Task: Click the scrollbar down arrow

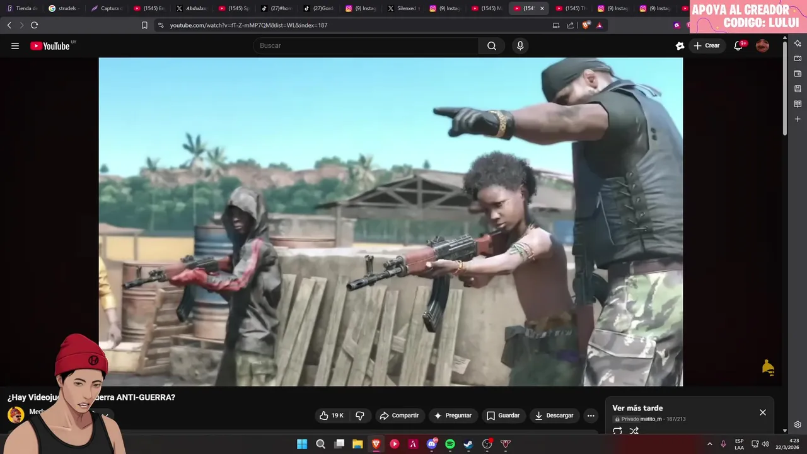Action: (x=785, y=431)
